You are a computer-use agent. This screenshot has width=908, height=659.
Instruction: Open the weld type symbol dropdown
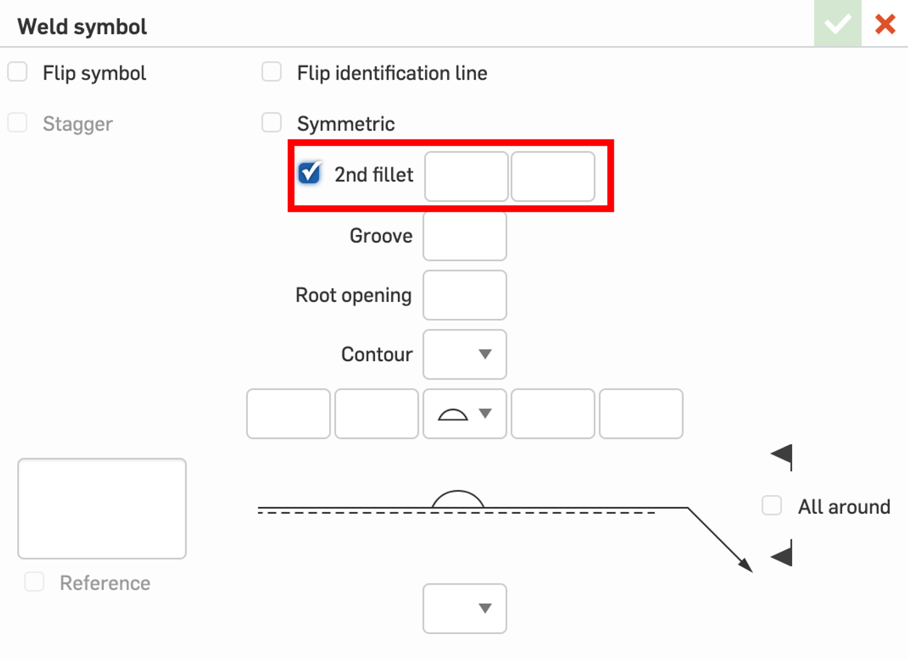point(464,413)
